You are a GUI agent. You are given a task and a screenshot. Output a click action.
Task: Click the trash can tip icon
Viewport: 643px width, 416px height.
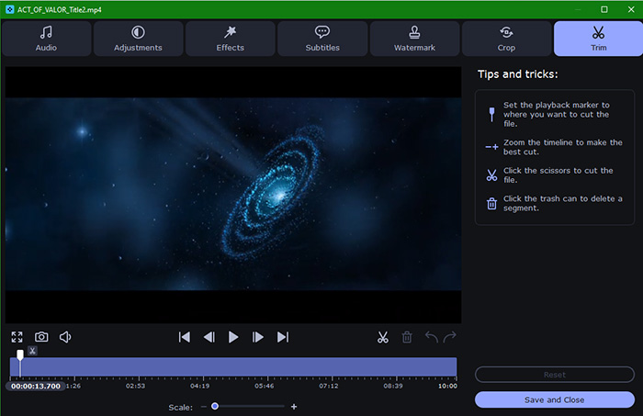coord(491,203)
